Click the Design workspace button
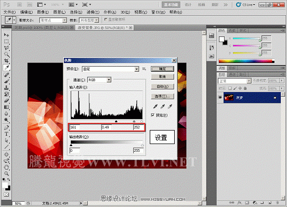This screenshot has width=287, height=207. coord(188,5)
